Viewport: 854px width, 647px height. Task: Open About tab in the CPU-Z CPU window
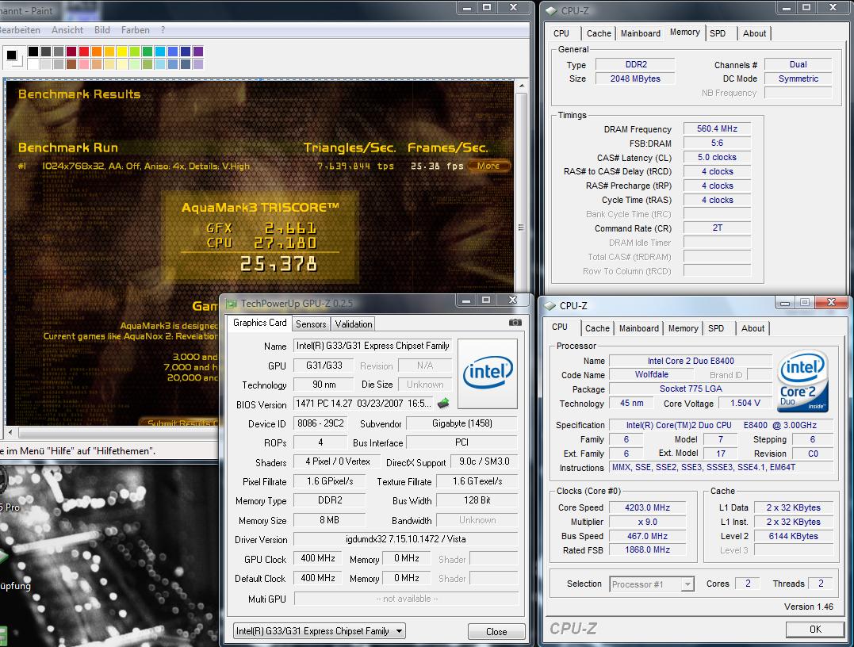coord(753,328)
